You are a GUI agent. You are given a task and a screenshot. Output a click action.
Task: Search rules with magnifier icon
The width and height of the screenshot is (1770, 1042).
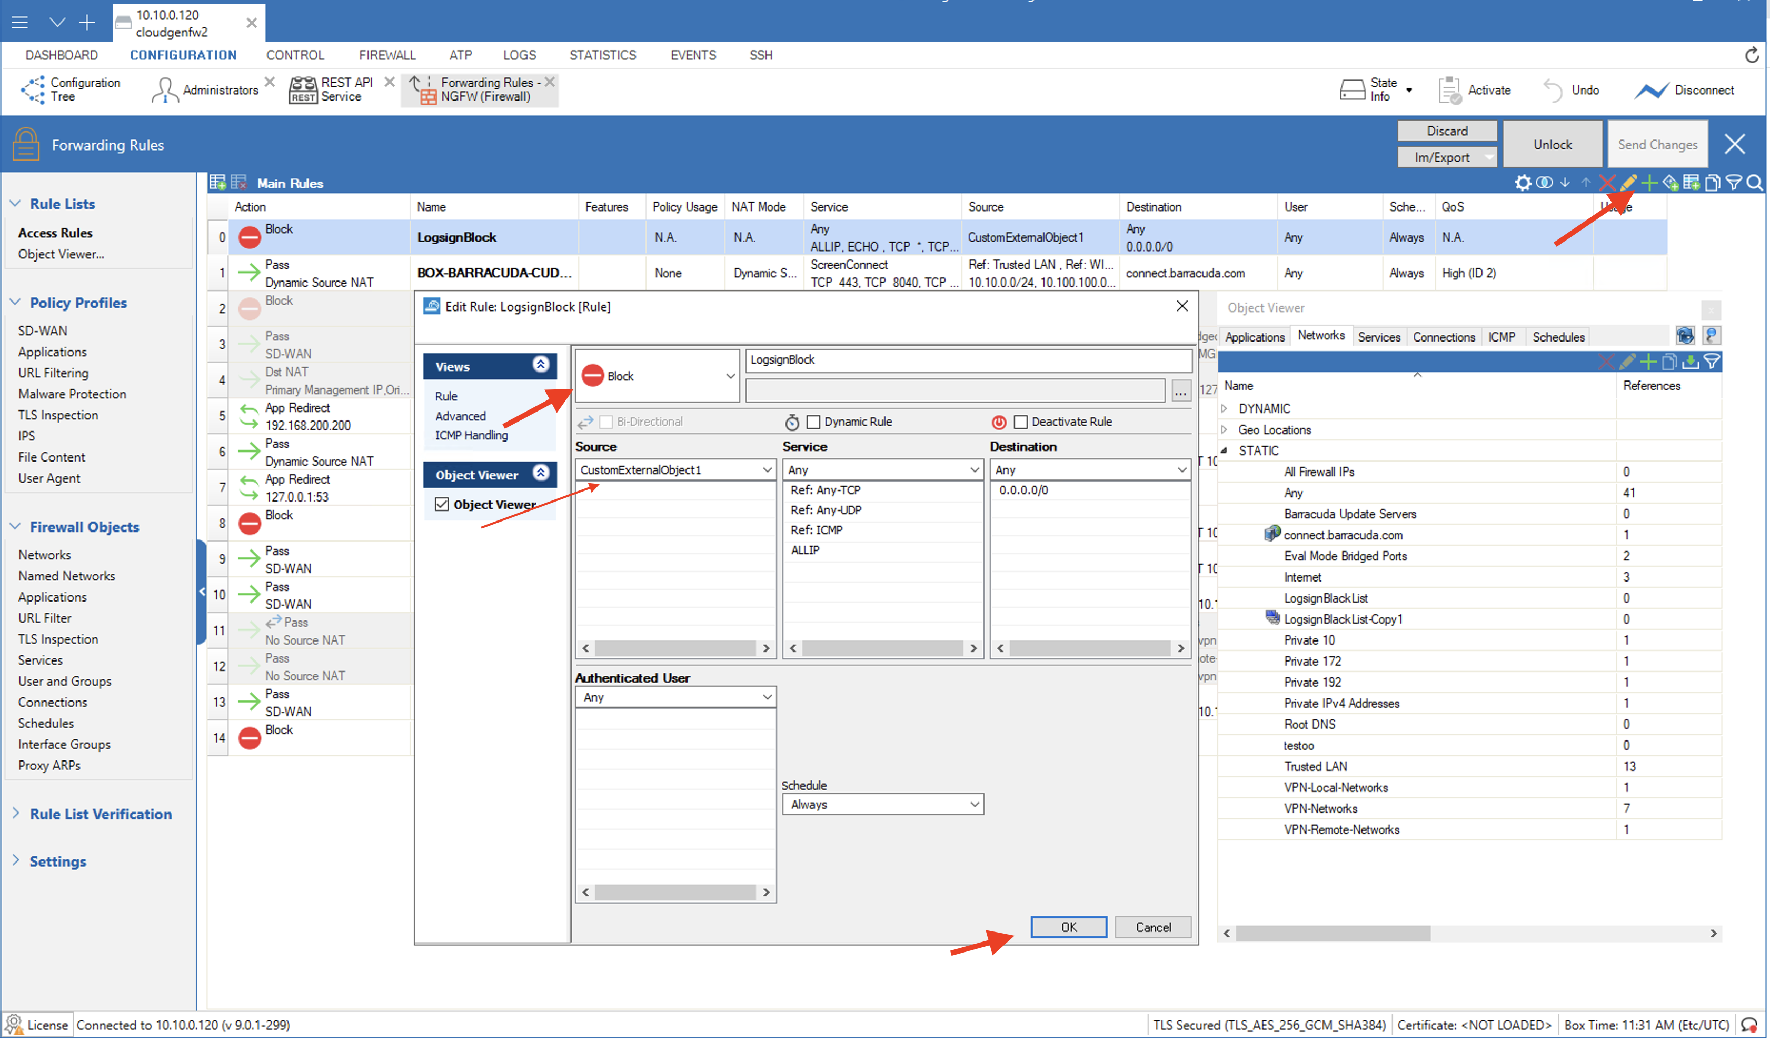pyautogui.click(x=1754, y=183)
